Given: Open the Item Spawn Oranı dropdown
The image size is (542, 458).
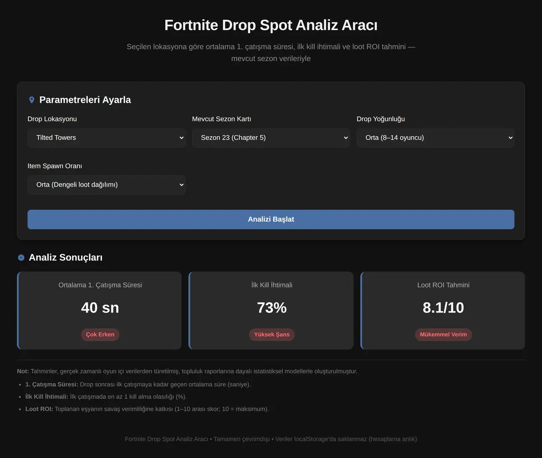Looking at the screenshot, I should coord(107,185).
